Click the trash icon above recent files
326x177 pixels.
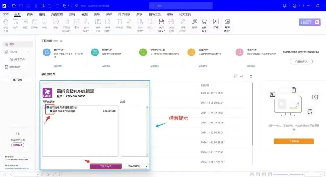tap(251, 76)
